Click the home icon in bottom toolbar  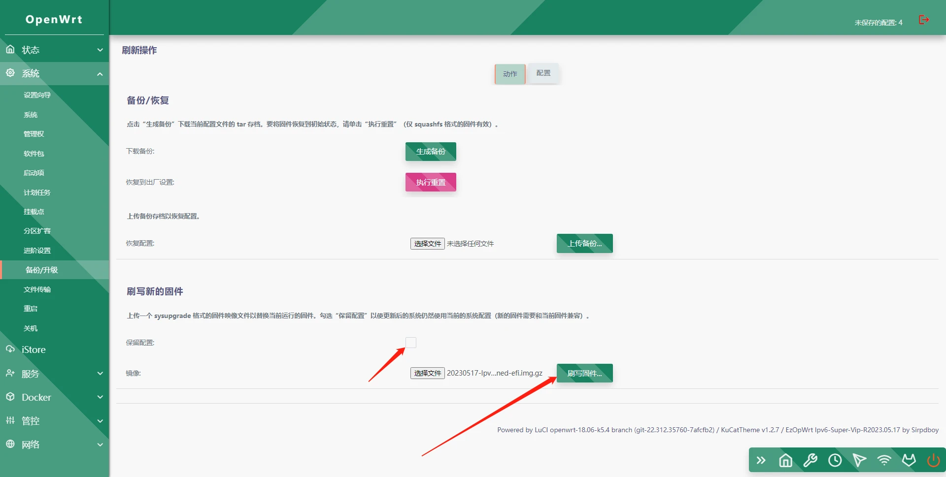click(786, 460)
